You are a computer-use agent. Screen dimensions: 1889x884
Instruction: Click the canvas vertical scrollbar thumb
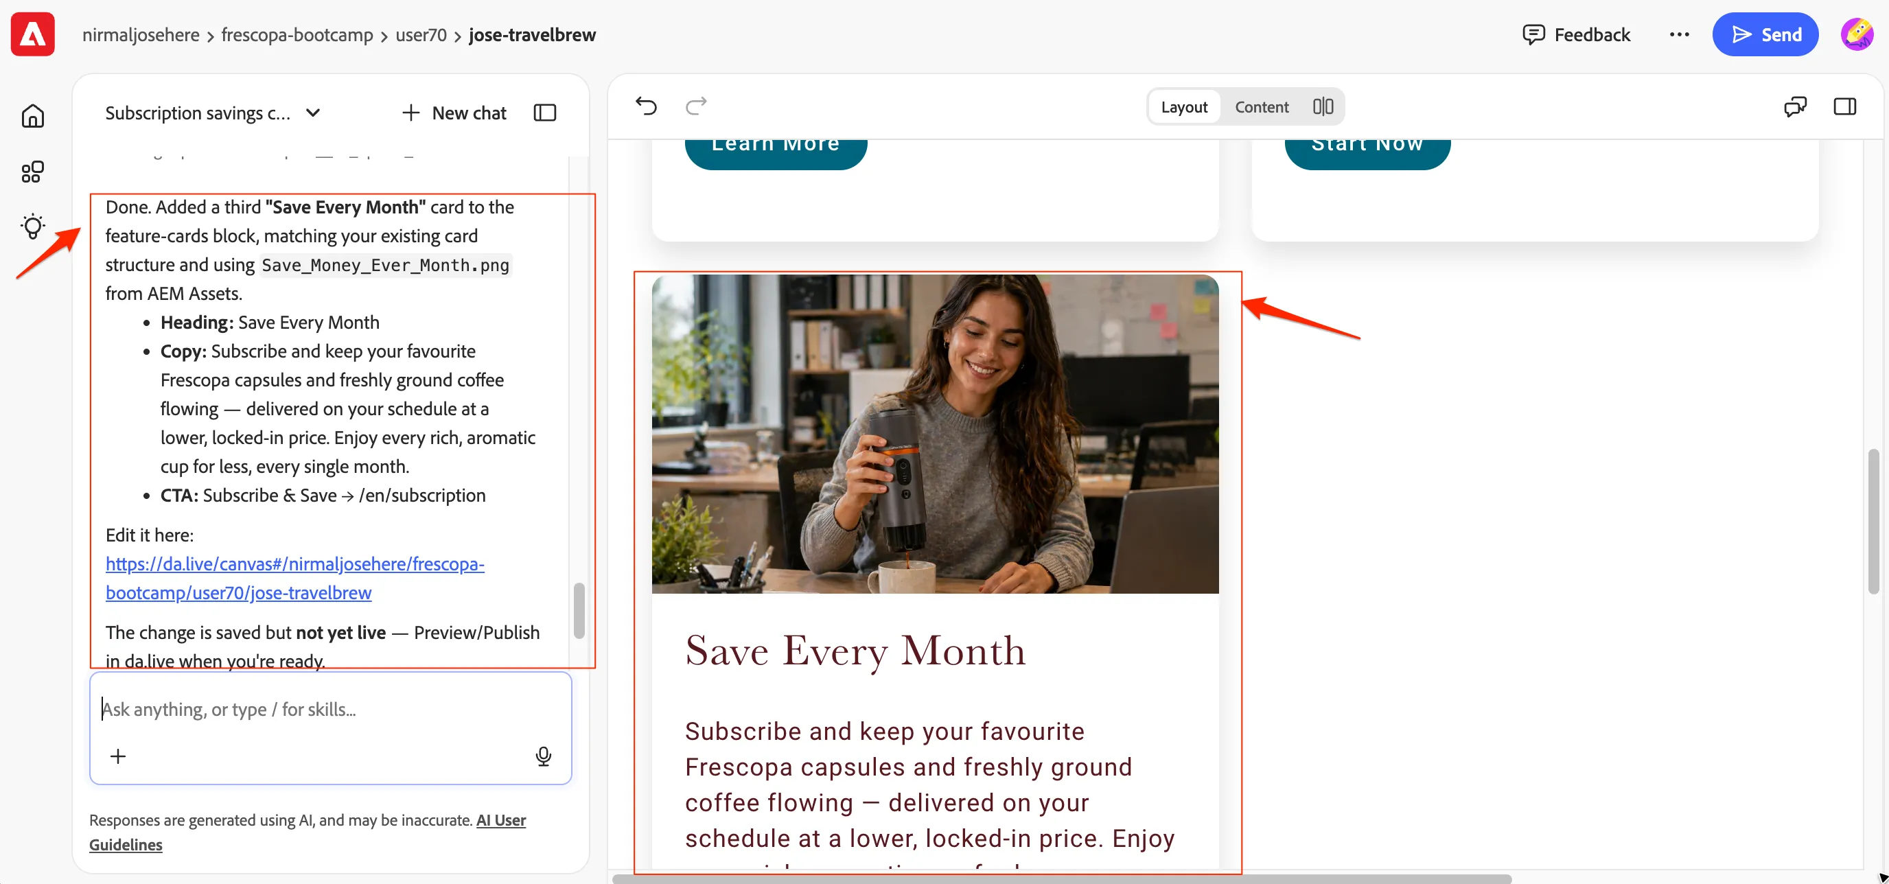[1874, 521]
